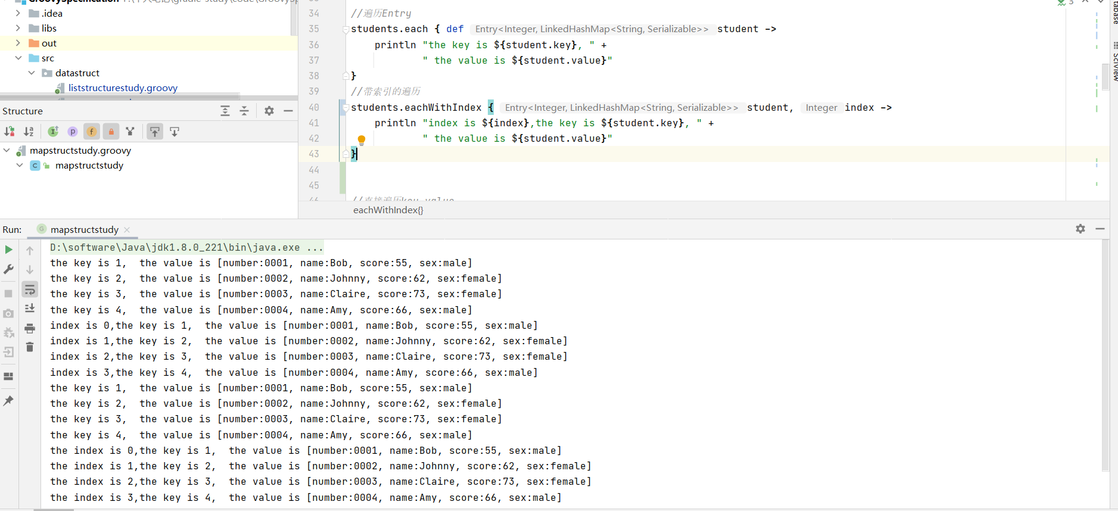Viewport: 1118px width, 511px height.
Task: Click scroll to end icon in console
Action: tap(30, 309)
